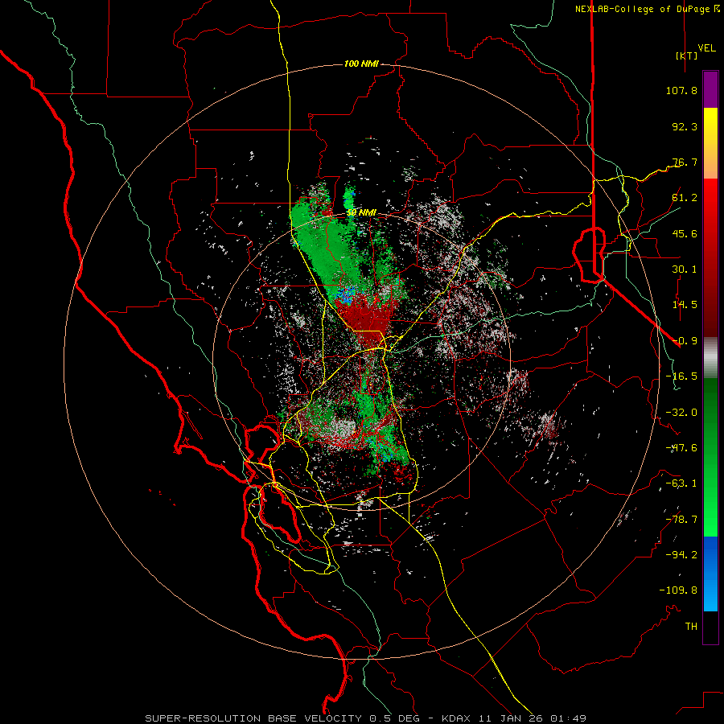Click the KDAX station identifier in the caption
Image resolution: width=724 pixels, height=724 pixels.
[x=457, y=718]
